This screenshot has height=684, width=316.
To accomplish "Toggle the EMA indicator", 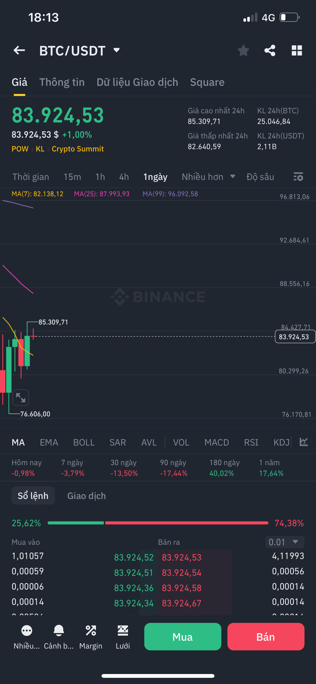I will coord(49,442).
